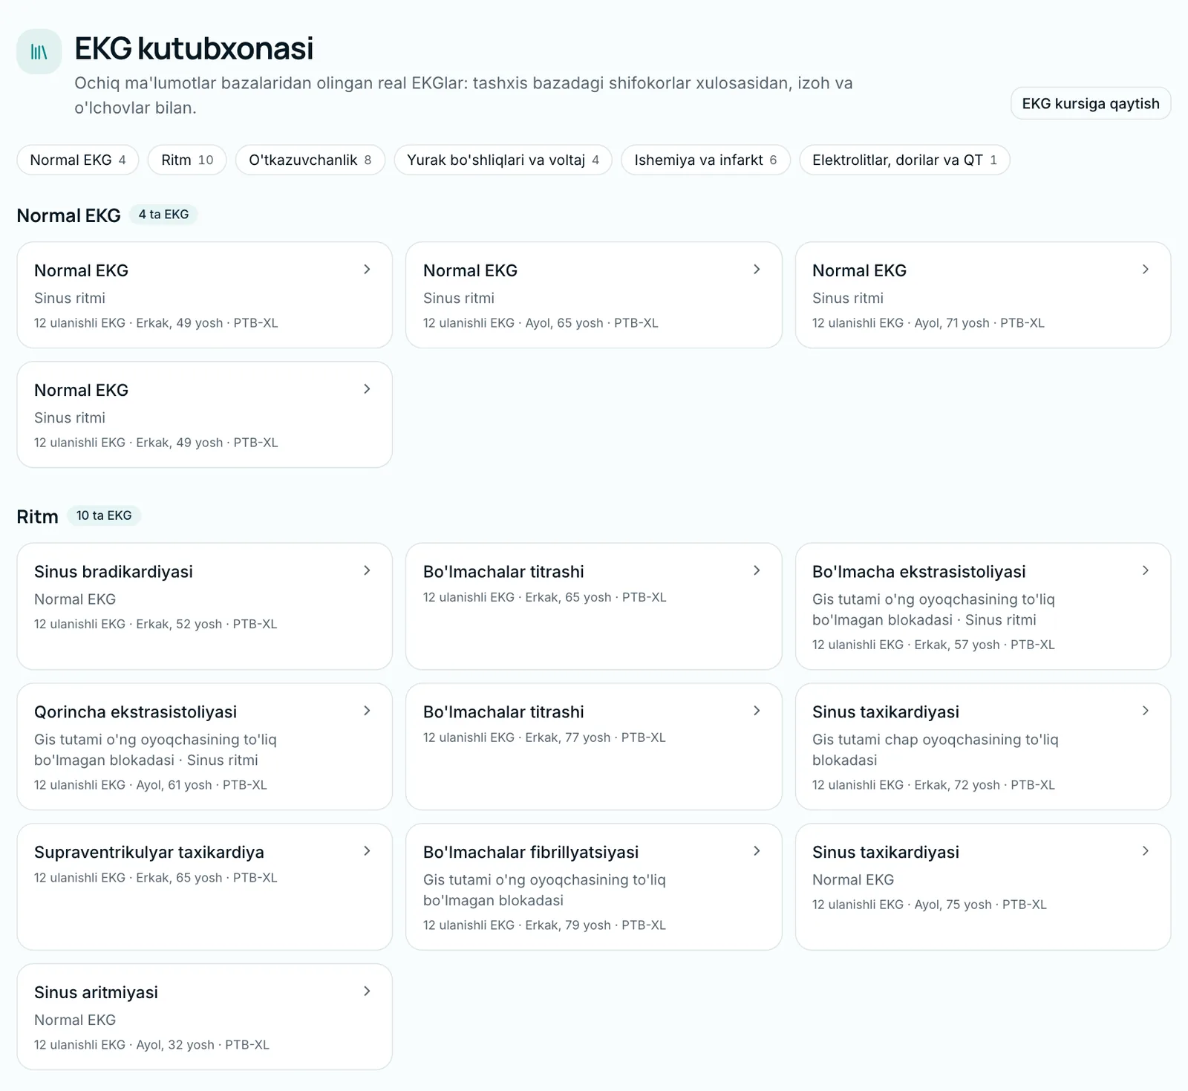Open arrow on Bo'lmachalar fibrillyatsiyasi card
This screenshot has width=1188, height=1091.
[x=757, y=851]
